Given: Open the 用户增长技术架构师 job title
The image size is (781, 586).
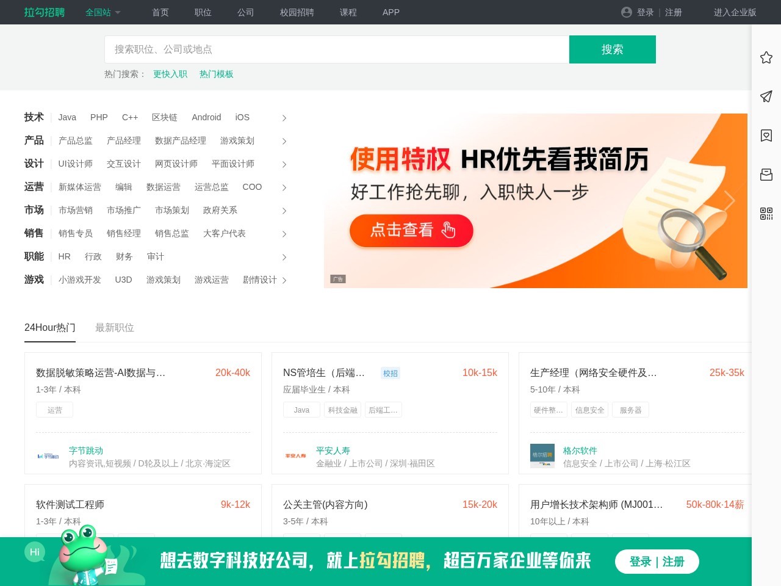Looking at the screenshot, I should pyautogui.click(x=596, y=504).
